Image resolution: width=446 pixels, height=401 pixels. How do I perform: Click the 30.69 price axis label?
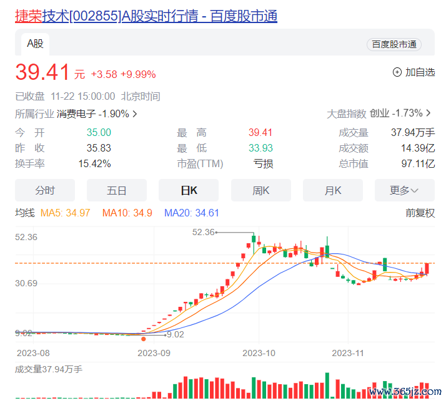coord(26,283)
